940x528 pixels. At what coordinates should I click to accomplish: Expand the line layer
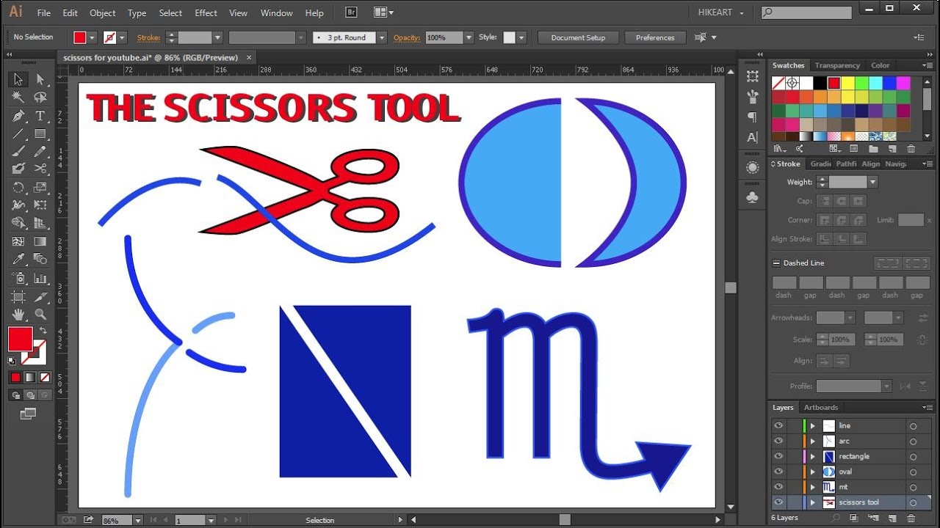pos(812,425)
